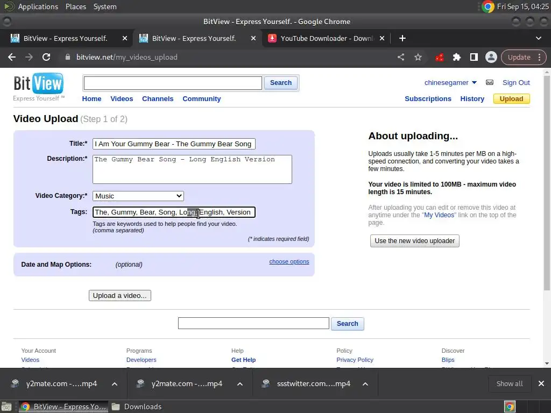Viewport: 551px width, 413px height.
Task: Click the yellow Upload button
Action: click(x=511, y=99)
